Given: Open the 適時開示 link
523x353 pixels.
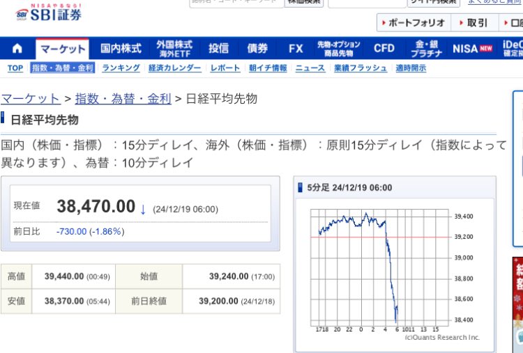Looking at the screenshot, I should [x=411, y=68].
